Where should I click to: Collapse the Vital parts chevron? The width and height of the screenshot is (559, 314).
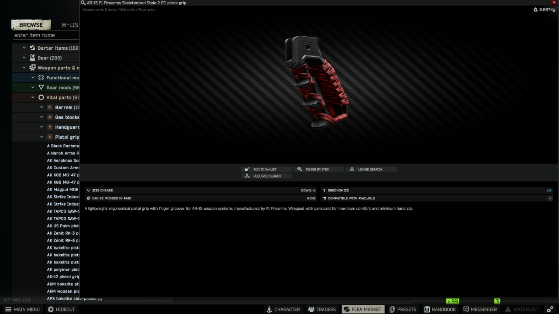33,97
